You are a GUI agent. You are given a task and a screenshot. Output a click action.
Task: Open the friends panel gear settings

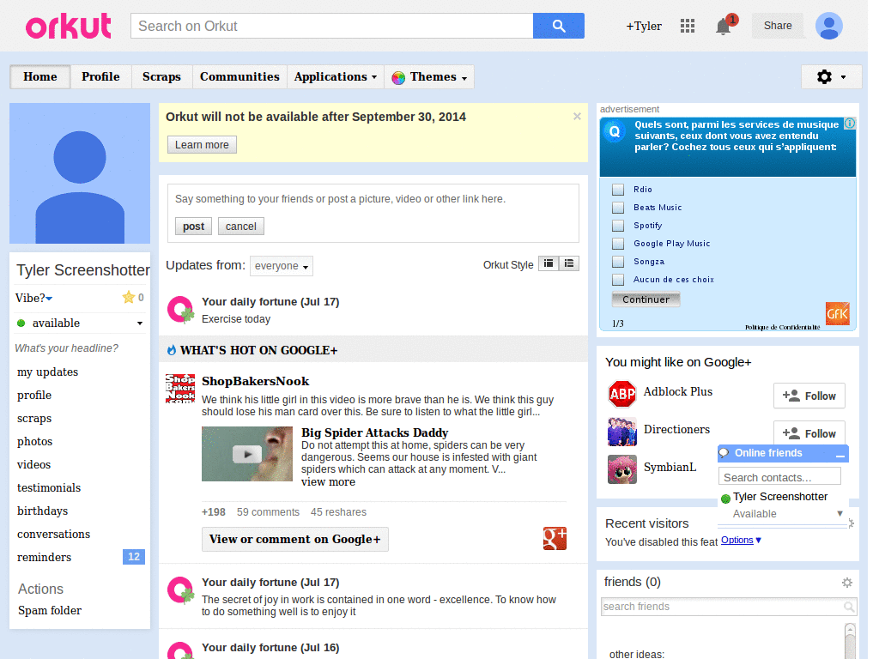pos(847,583)
